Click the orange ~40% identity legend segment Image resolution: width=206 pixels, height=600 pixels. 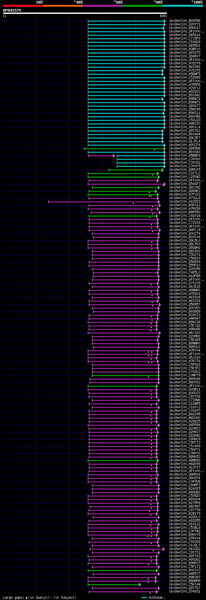click(63, 6)
